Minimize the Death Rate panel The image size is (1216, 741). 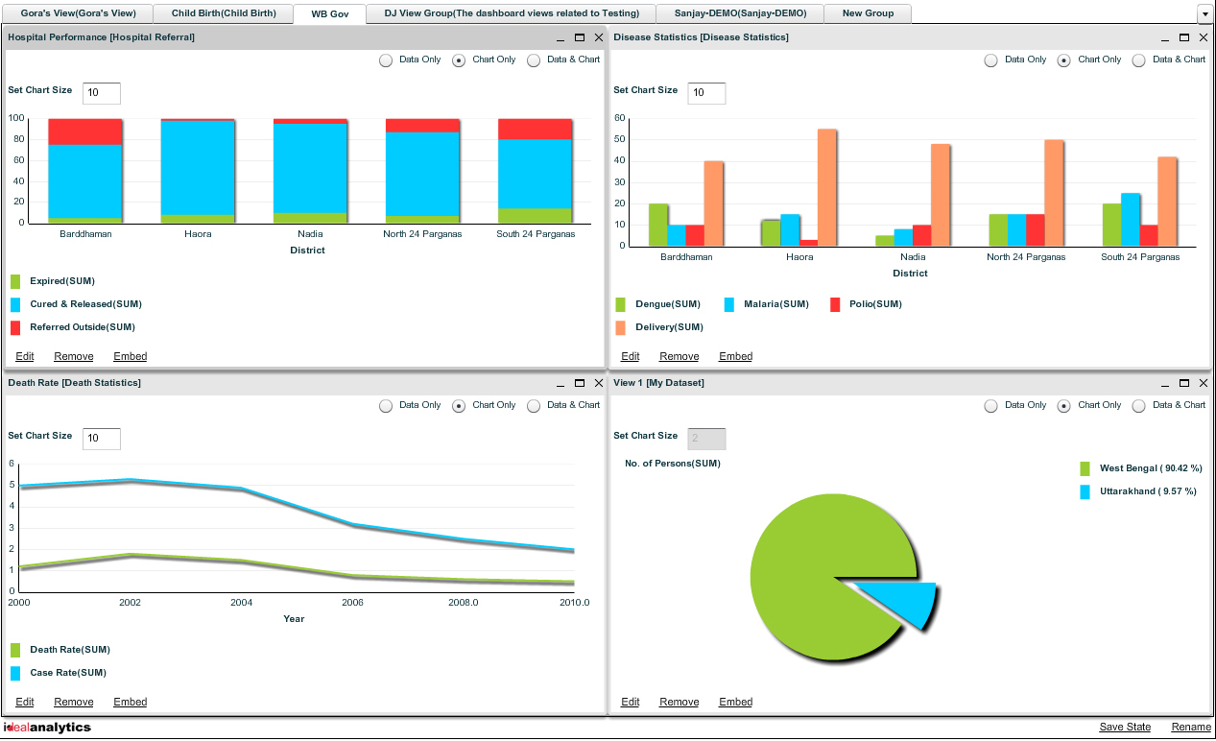(x=560, y=383)
